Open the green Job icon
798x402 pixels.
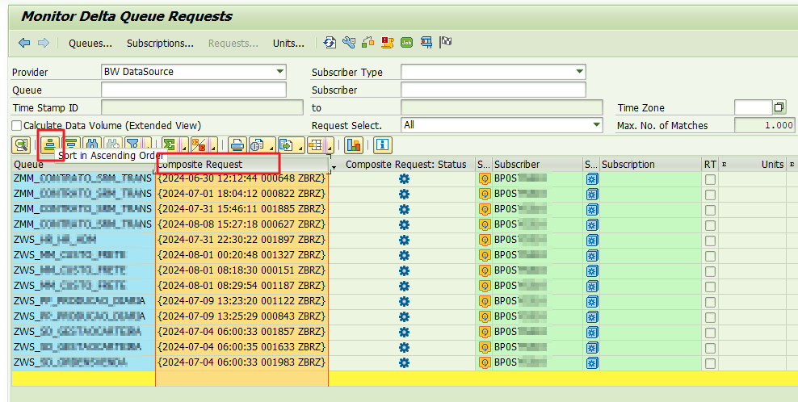[x=406, y=43]
